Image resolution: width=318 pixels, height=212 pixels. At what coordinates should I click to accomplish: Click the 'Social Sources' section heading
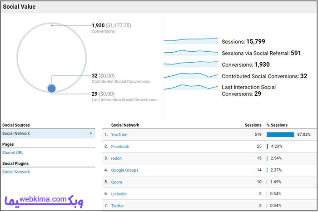[16, 125]
